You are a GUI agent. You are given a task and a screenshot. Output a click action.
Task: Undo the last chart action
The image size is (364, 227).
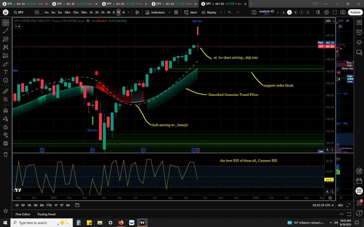click(229, 12)
